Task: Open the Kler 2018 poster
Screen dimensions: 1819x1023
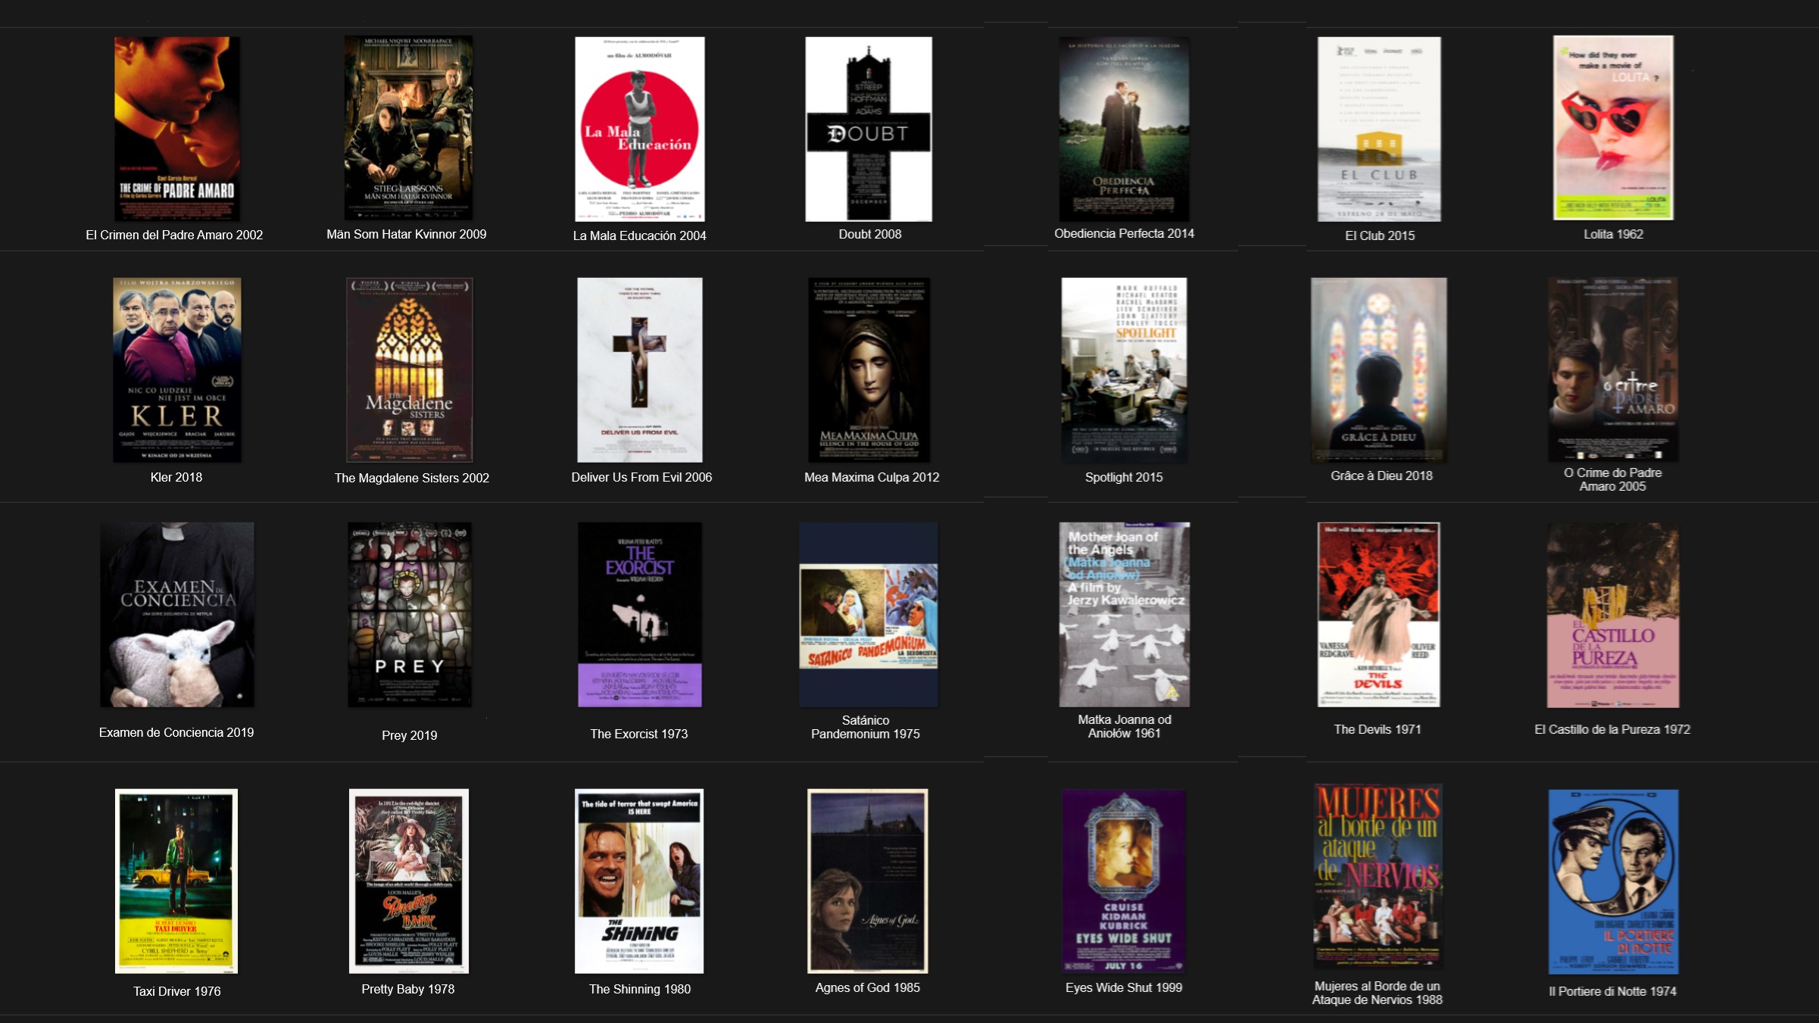Action: 177,370
